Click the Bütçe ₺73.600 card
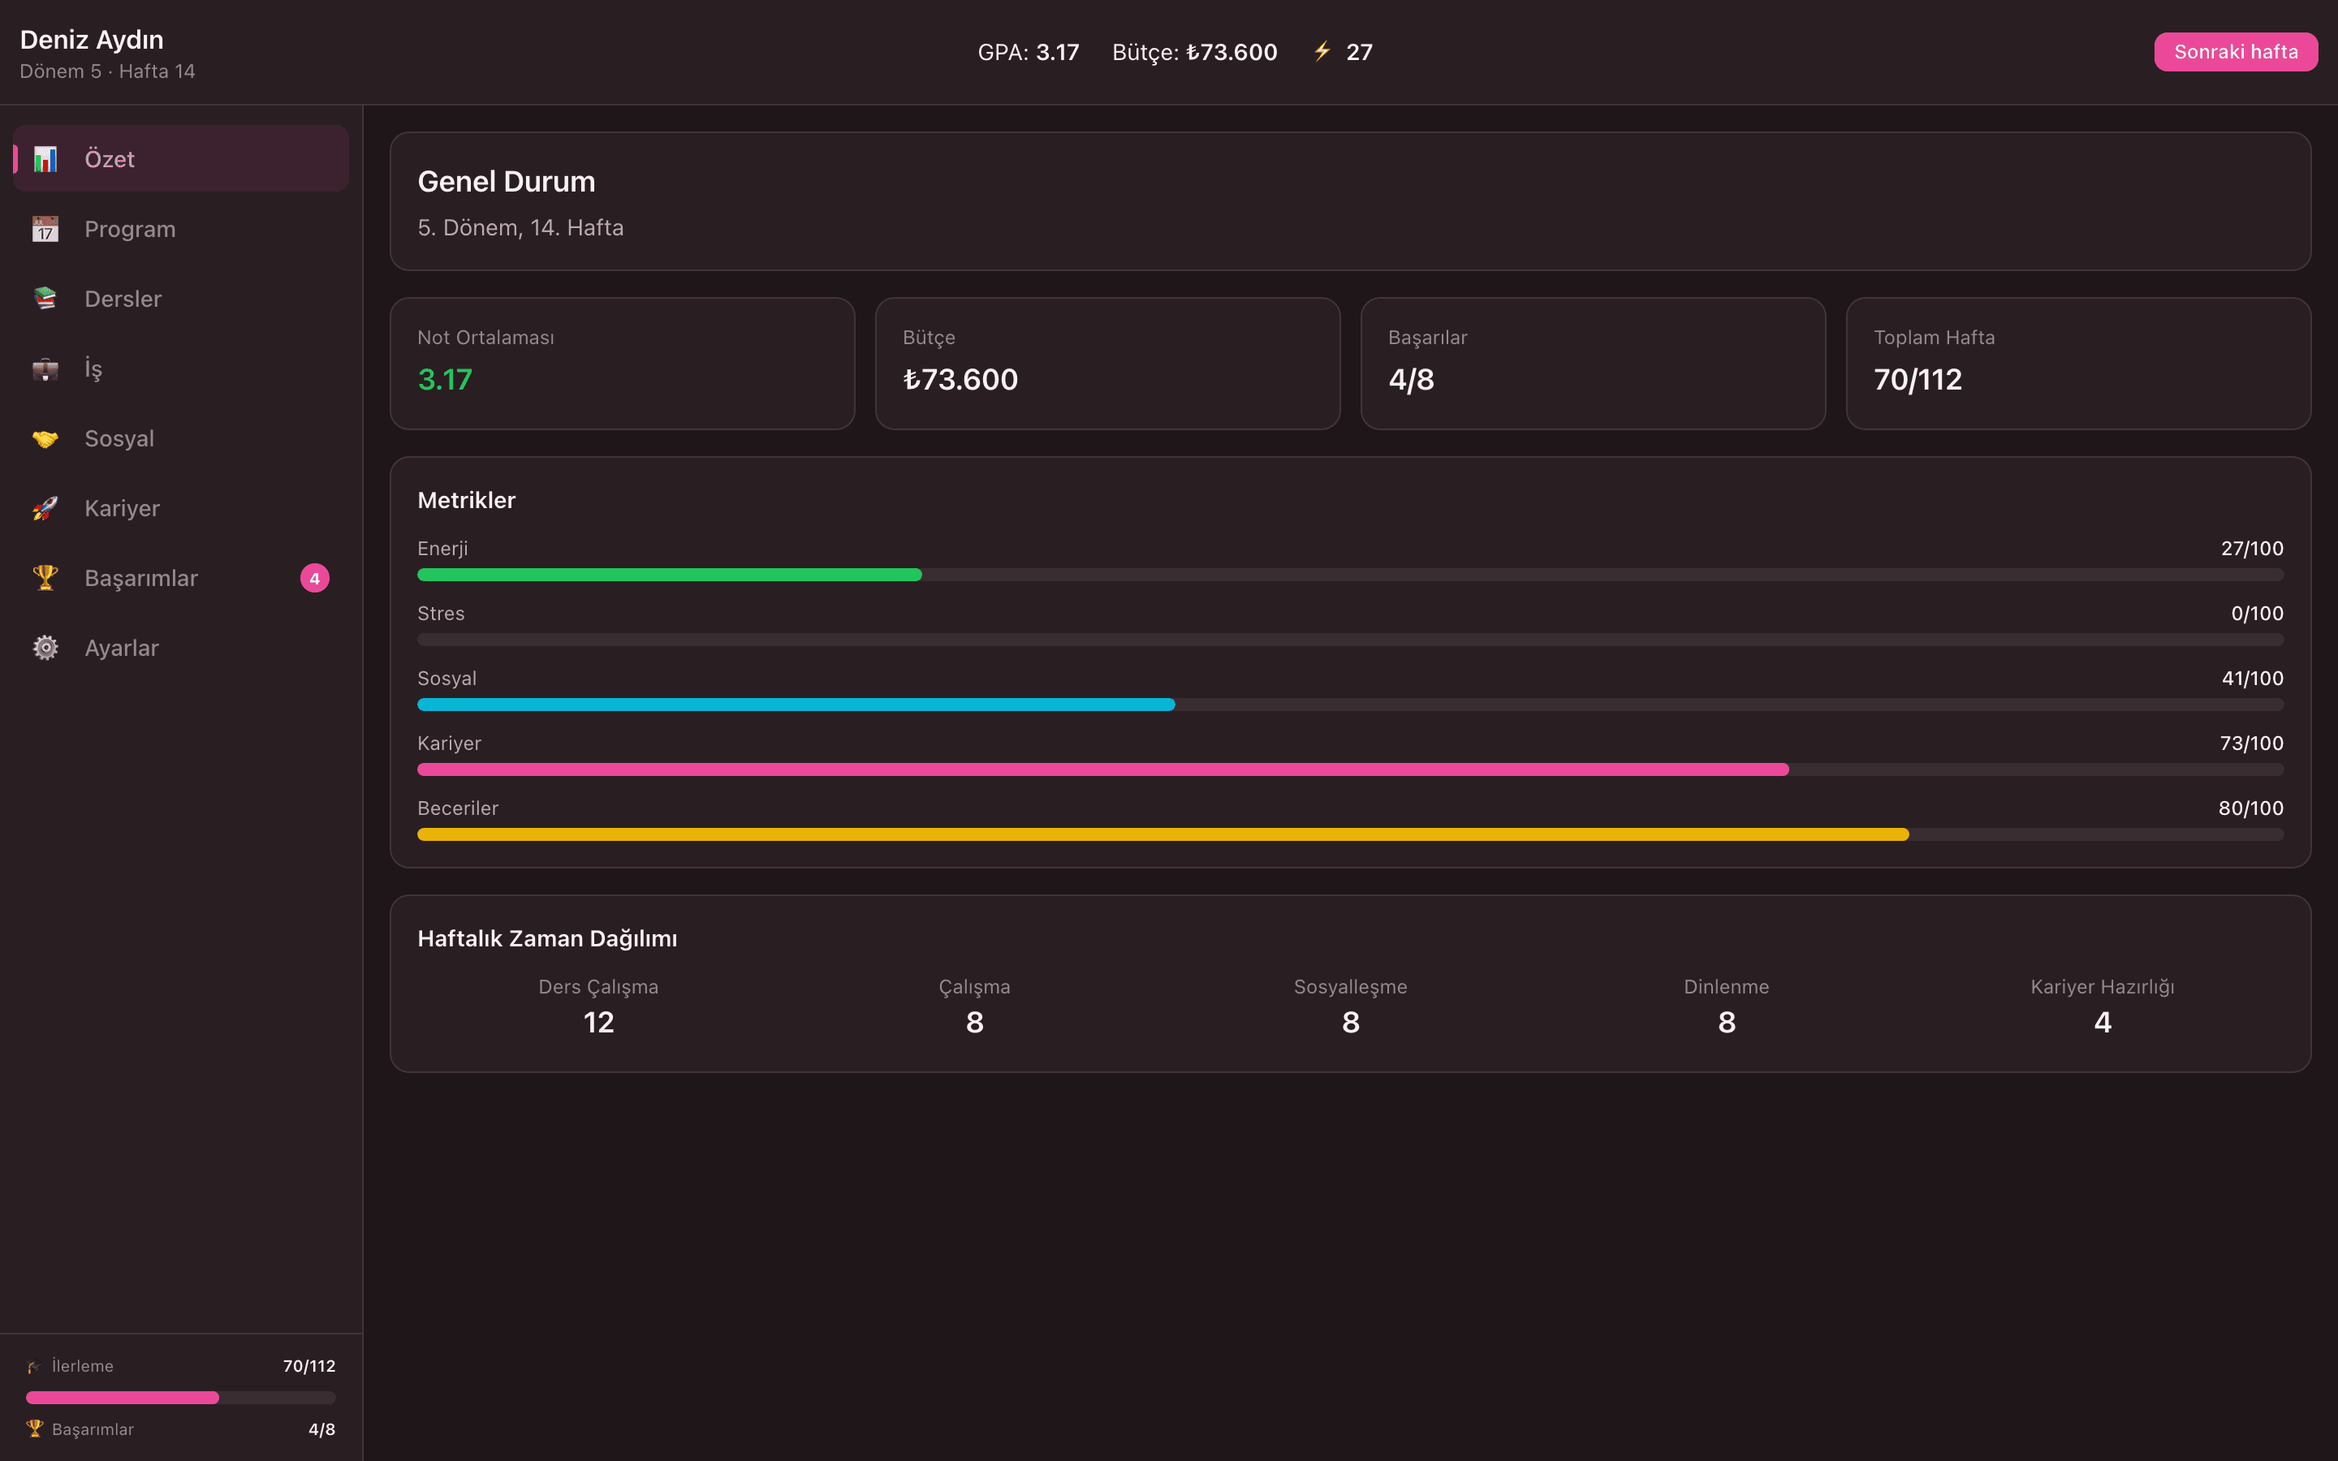The height and width of the screenshot is (1461, 2338). coord(1107,364)
